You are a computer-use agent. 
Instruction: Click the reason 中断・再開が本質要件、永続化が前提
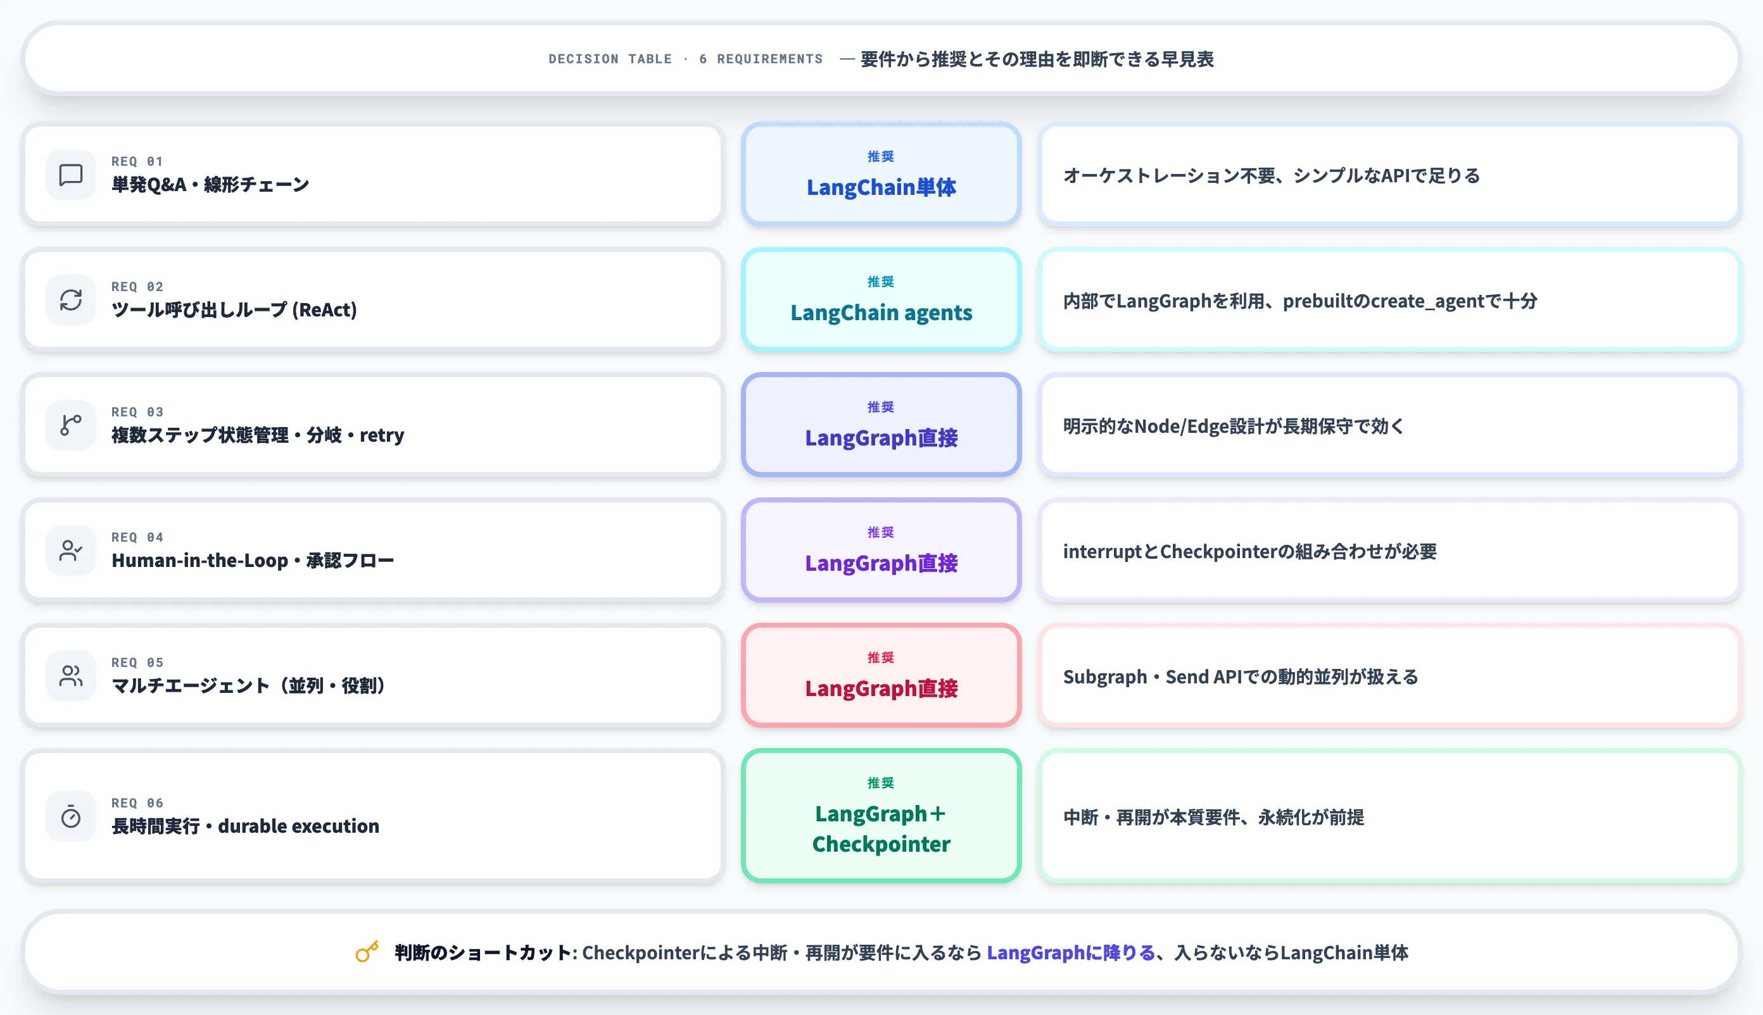pos(1213,817)
